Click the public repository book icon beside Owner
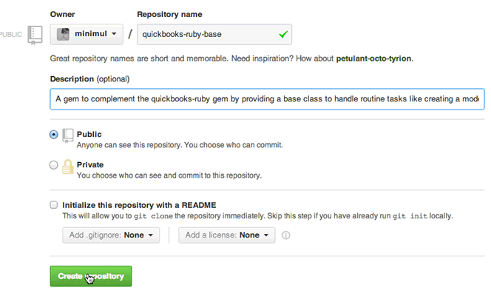Screen dimensions: 491x299 [x=35, y=35]
